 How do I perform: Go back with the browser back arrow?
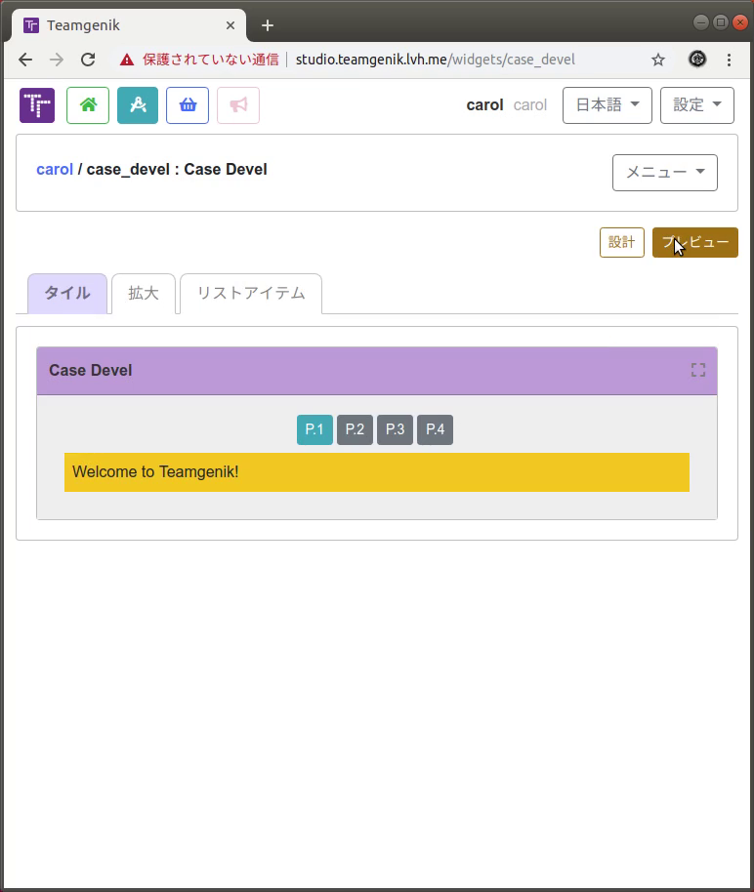[25, 60]
